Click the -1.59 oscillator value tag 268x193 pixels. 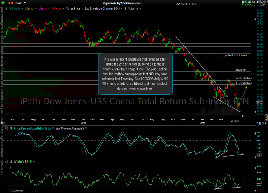pyautogui.click(x=259, y=155)
